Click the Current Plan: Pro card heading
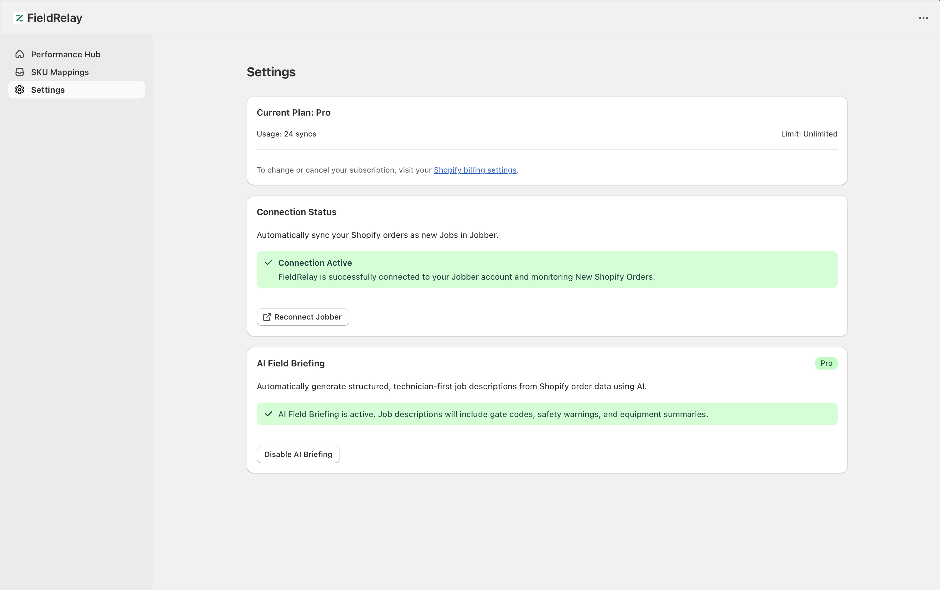Screen dimensions: 940x590 (293, 112)
